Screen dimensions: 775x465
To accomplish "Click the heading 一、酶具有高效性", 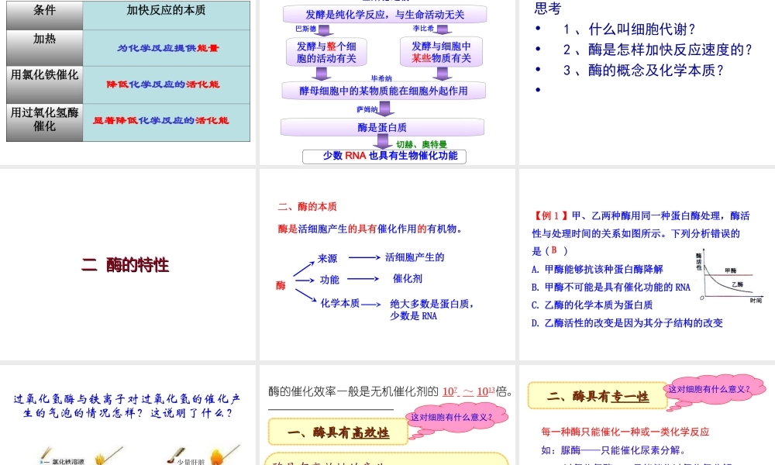I will click(x=338, y=432).
